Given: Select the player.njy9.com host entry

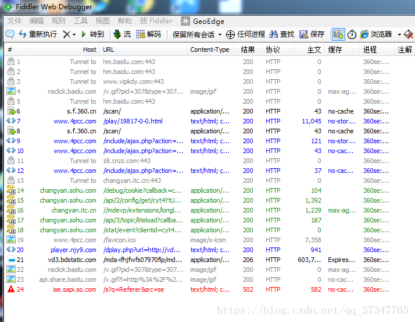Looking at the screenshot, I should (x=73, y=250).
